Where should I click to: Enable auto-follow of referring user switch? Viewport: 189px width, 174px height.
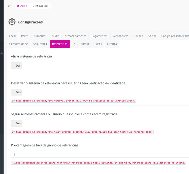(x=17, y=123)
